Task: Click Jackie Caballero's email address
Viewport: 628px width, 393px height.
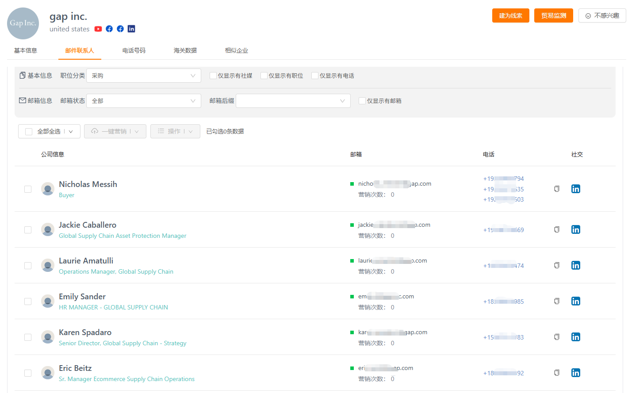Action: point(394,225)
